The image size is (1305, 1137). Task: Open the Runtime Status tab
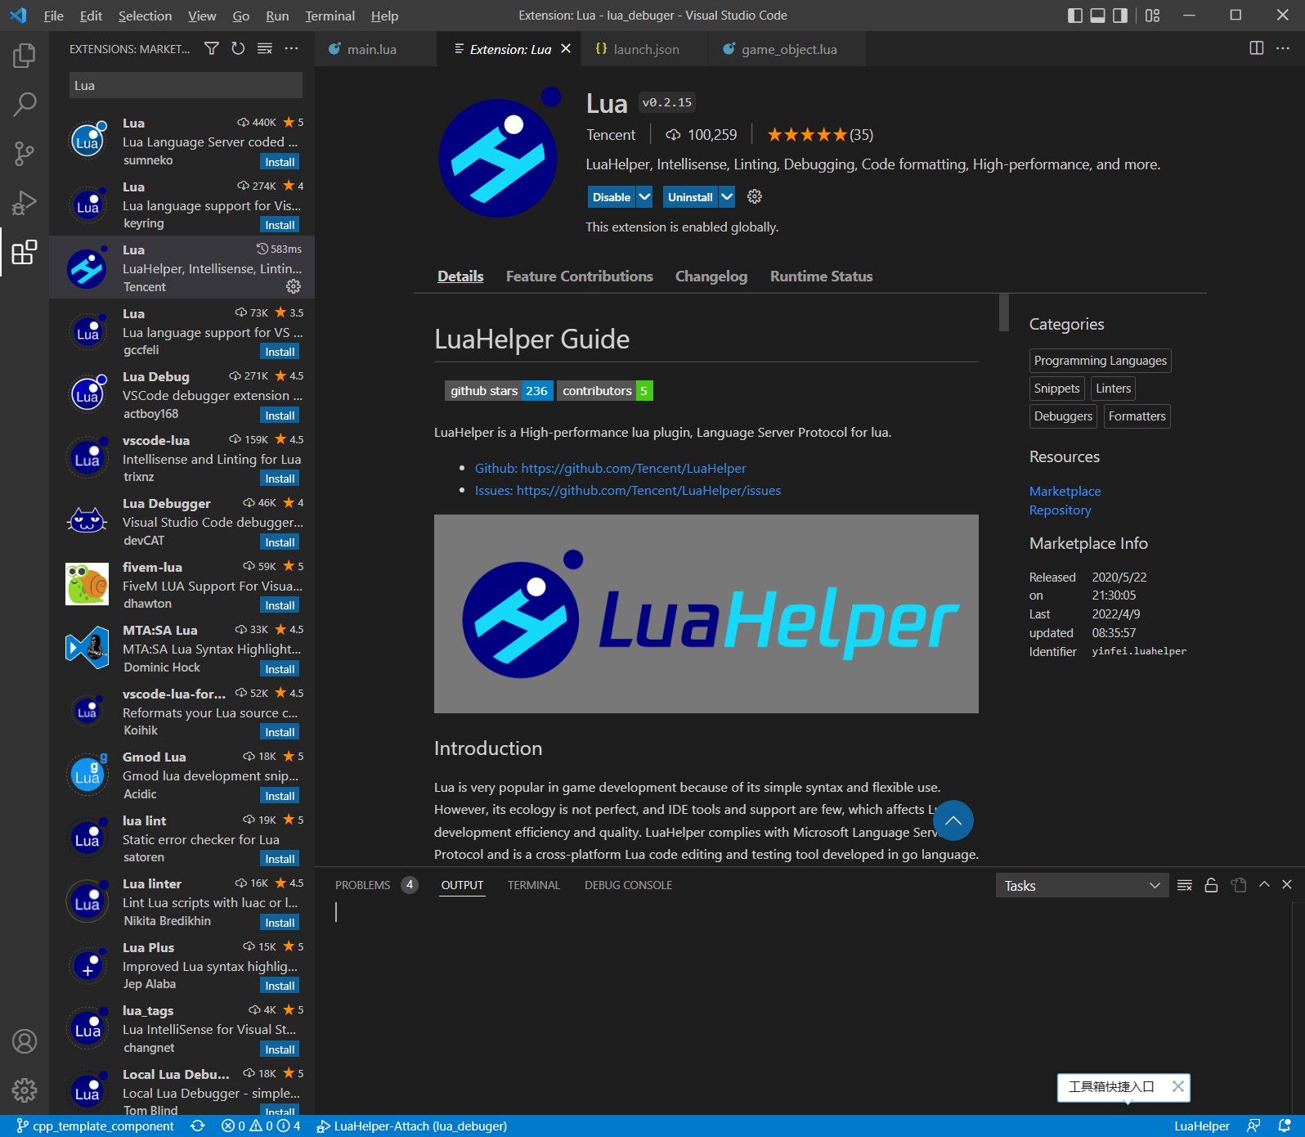point(821,276)
